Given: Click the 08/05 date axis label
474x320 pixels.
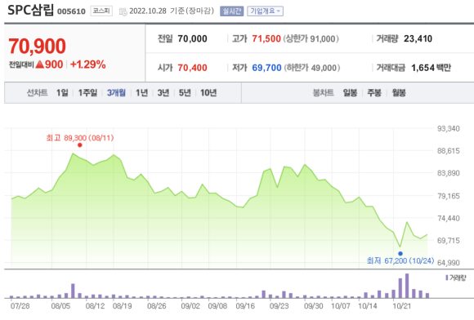Looking at the screenshot, I should point(60,306).
